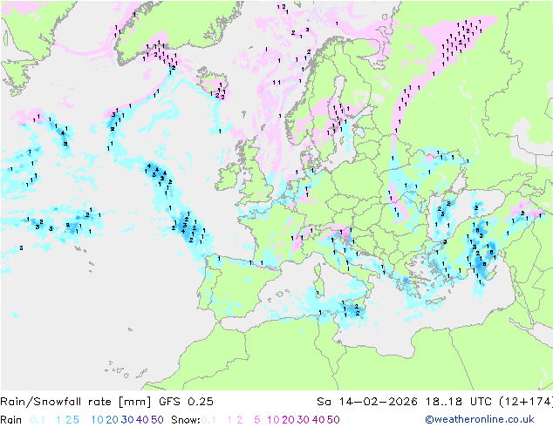Select the Snow legend value 50
The image size is (553, 427).
tap(333, 420)
